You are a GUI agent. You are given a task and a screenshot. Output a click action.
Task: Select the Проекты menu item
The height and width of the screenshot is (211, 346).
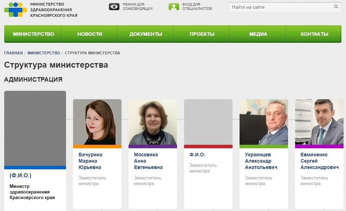[202, 34]
